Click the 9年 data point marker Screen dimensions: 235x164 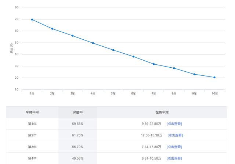194,74
